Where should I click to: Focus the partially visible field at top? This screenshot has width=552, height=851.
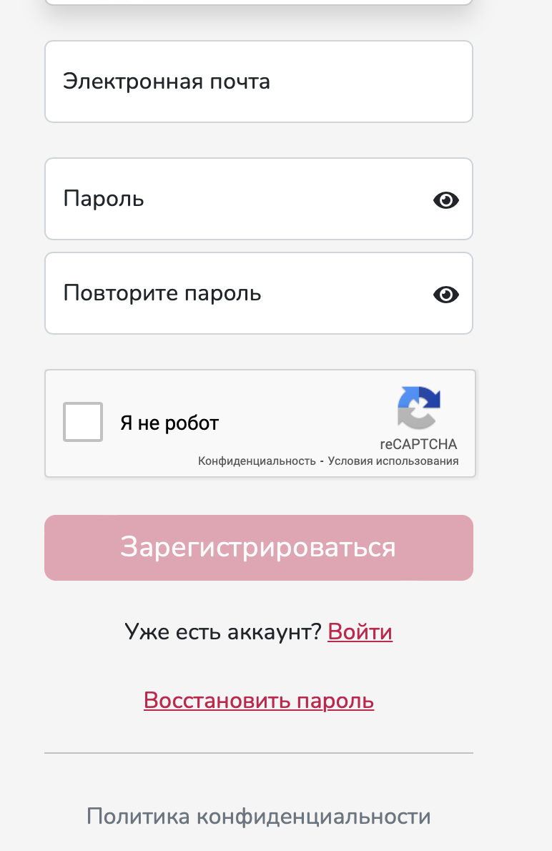258,2
